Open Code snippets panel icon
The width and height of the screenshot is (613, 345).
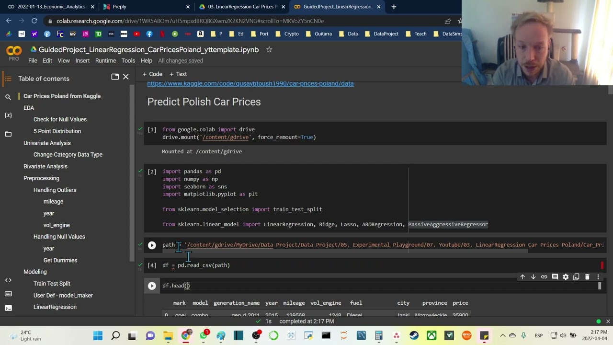point(8,280)
